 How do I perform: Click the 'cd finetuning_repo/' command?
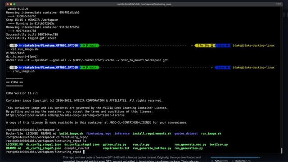click(72, 137)
